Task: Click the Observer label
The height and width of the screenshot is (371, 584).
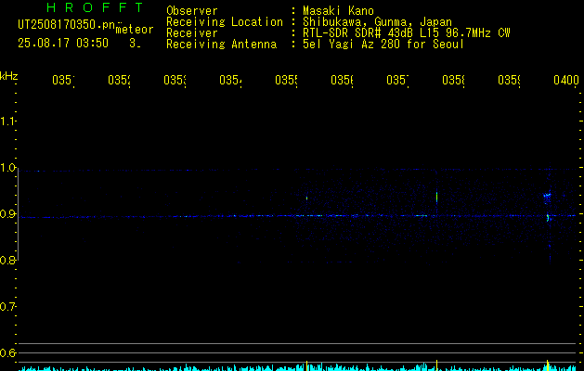Action: [x=192, y=10]
